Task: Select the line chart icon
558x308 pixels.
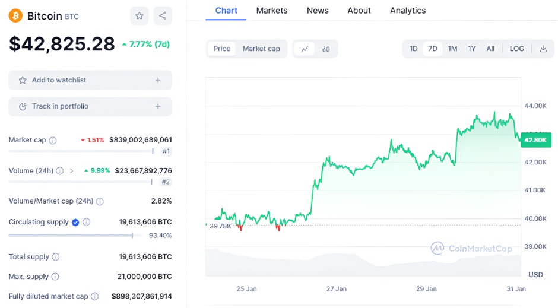Action: coord(305,49)
